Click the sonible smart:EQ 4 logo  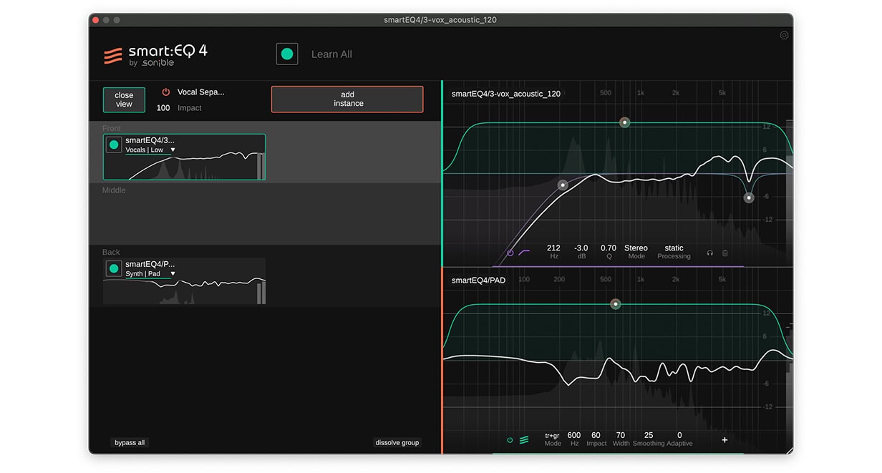click(156, 55)
